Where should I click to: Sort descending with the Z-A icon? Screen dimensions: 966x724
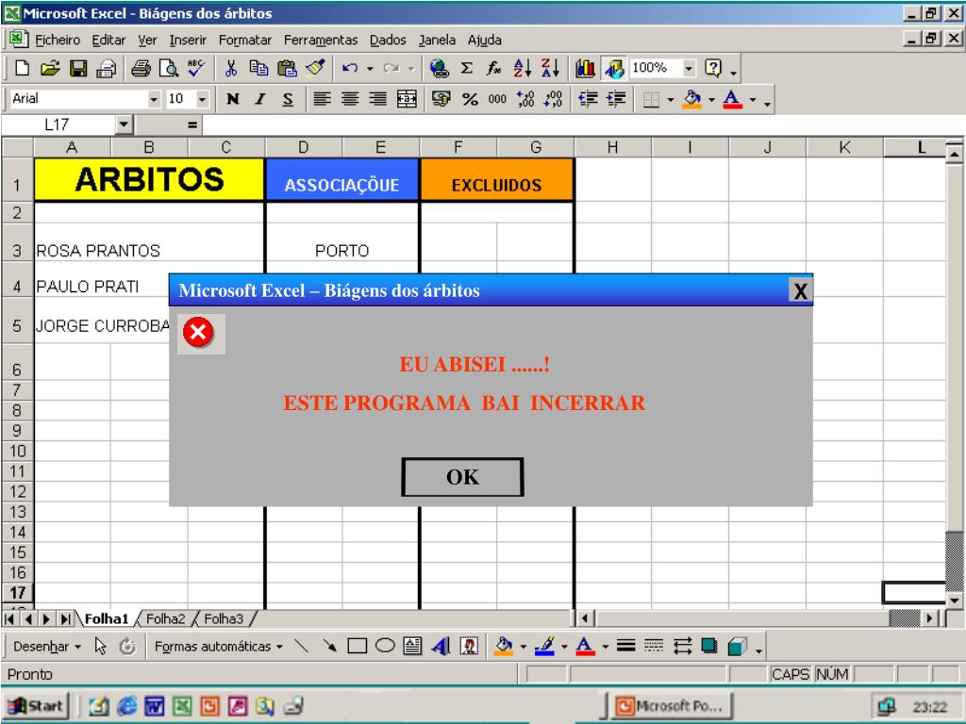pyautogui.click(x=550, y=68)
